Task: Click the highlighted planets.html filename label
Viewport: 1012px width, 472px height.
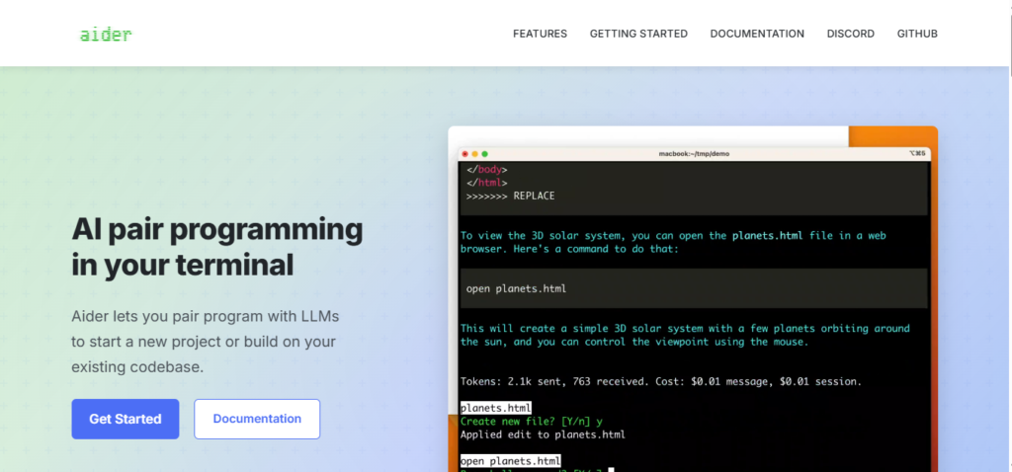Action: click(496, 407)
